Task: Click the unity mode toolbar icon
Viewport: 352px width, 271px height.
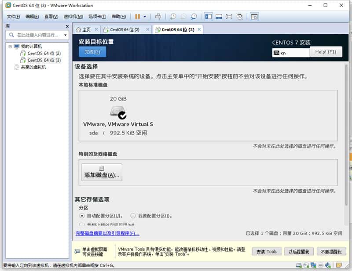Action: click(240, 17)
